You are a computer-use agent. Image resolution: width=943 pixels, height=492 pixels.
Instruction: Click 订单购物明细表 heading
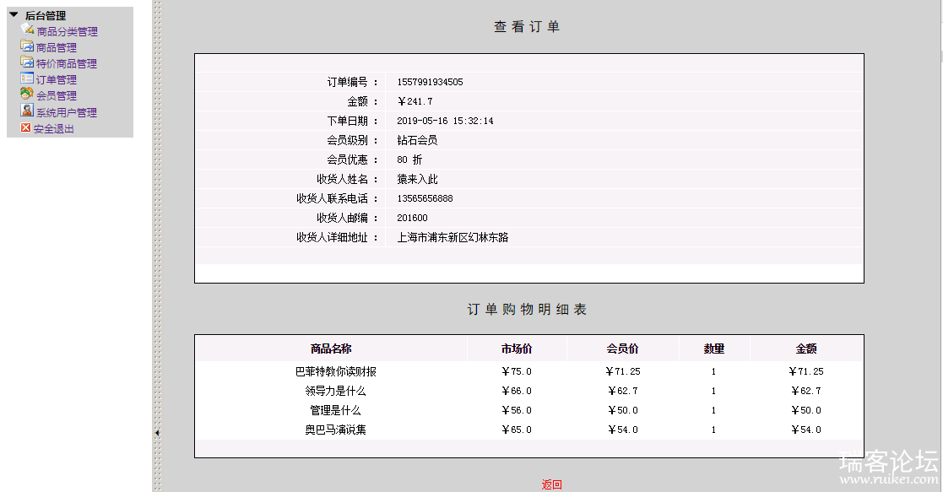pyautogui.click(x=527, y=309)
